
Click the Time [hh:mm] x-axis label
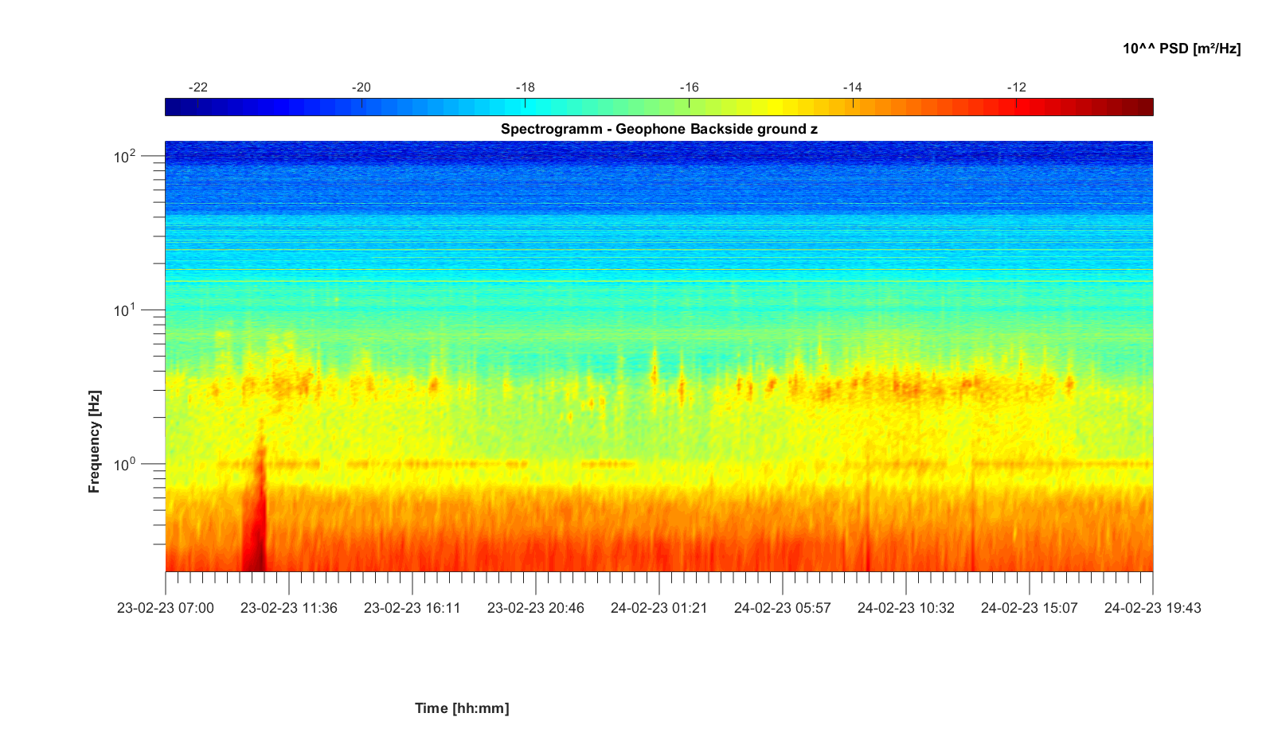pos(461,708)
